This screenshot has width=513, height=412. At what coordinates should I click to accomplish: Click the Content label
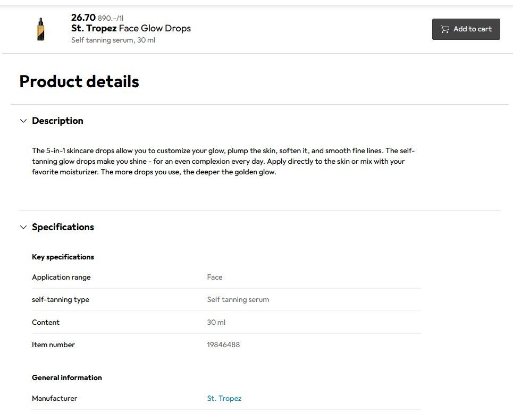[x=46, y=322]
